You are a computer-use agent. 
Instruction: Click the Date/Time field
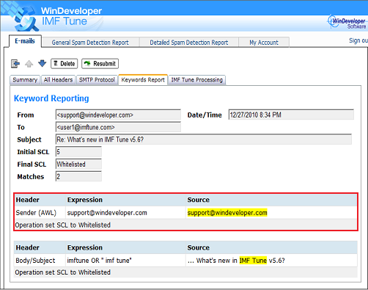click(291, 115)
